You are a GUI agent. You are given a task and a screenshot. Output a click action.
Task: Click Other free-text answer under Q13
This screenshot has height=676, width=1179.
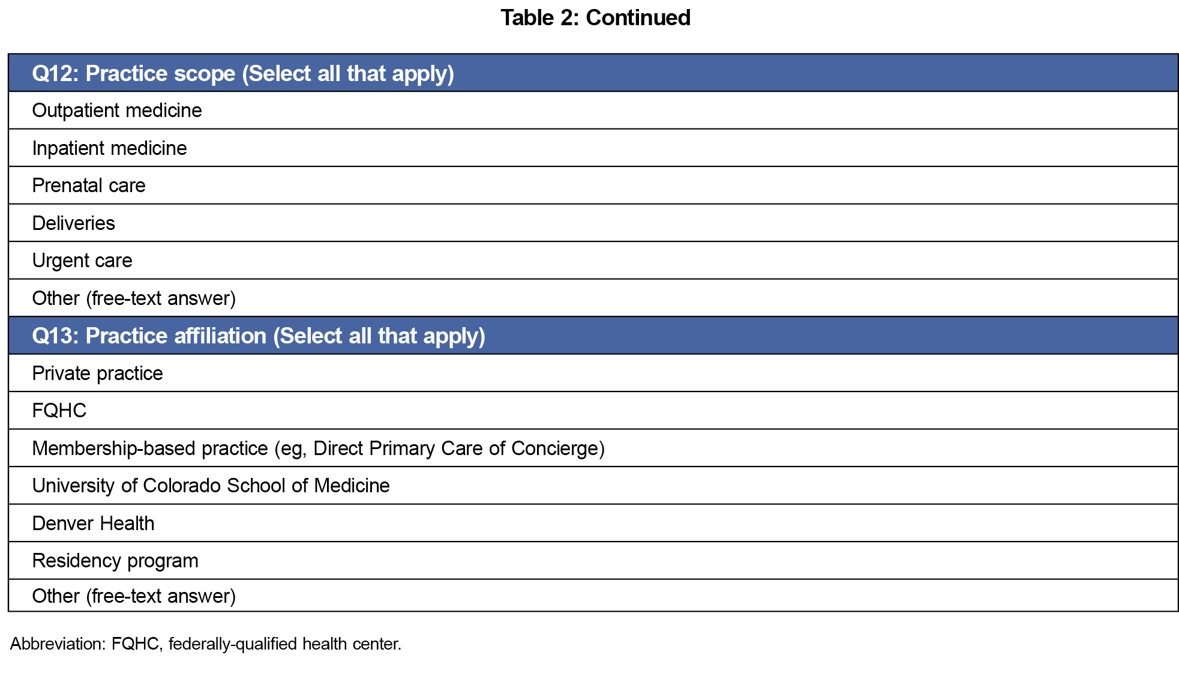coord(134,596)
